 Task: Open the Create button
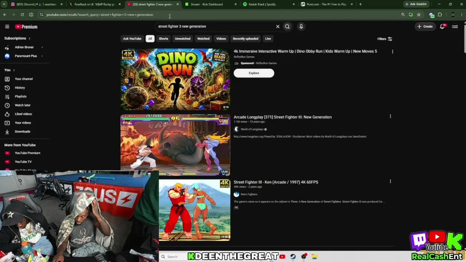(425, 26)
